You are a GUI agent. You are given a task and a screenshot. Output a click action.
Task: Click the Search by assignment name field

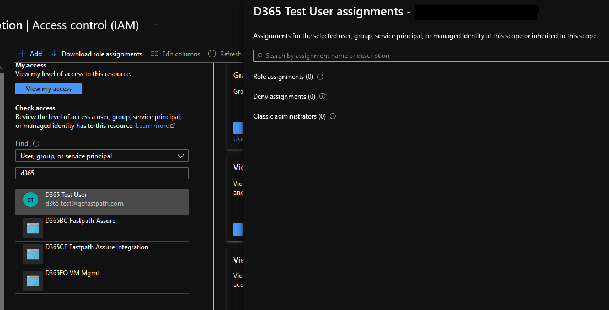pyautogui.click(x=431, y=56)
